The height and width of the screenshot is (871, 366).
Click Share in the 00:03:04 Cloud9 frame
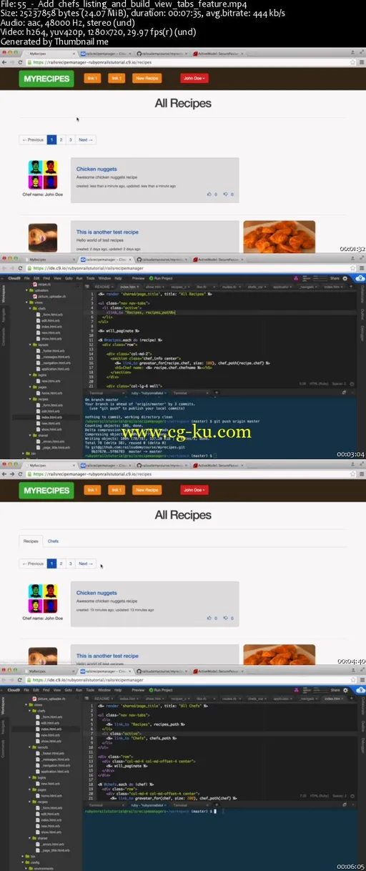click(334, 278)
